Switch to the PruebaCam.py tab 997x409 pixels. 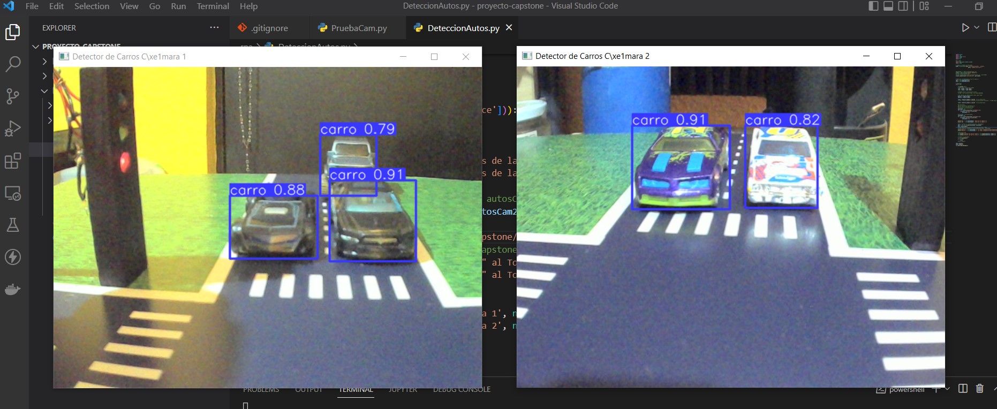tap(352, 28)
